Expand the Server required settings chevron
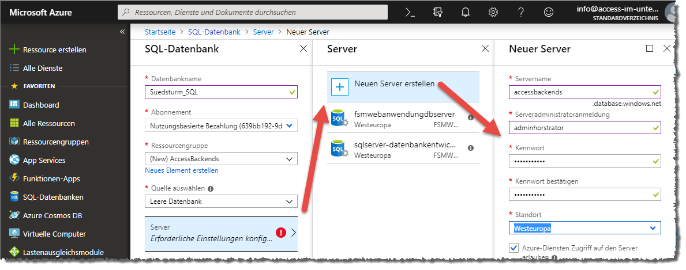 294,233
